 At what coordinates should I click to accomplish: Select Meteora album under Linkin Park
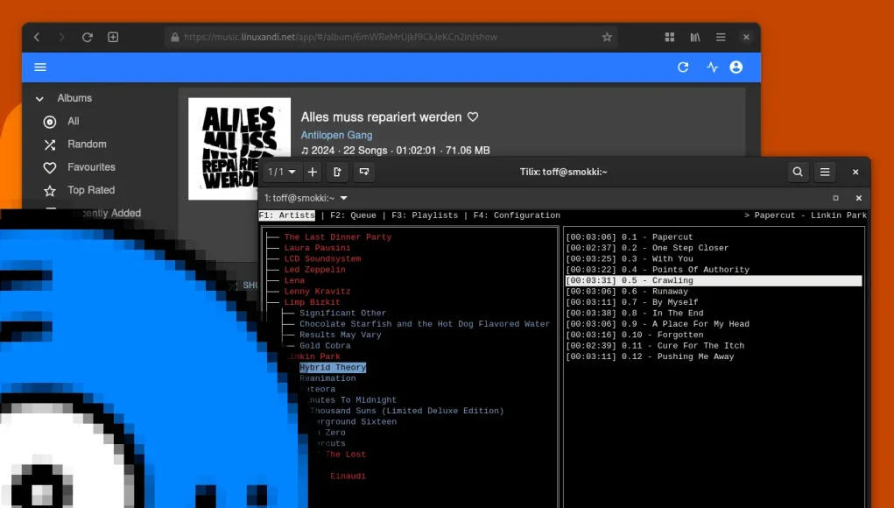tap(320, 389)
